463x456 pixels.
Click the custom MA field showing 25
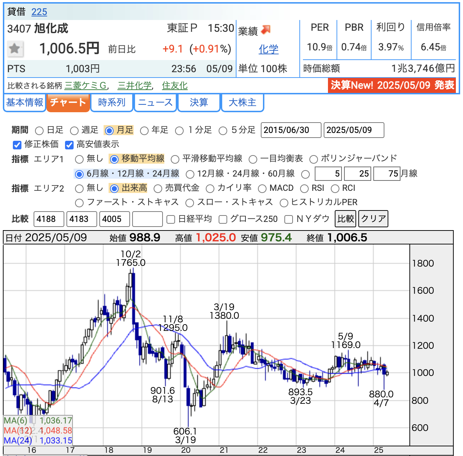[x=358, y=174]
